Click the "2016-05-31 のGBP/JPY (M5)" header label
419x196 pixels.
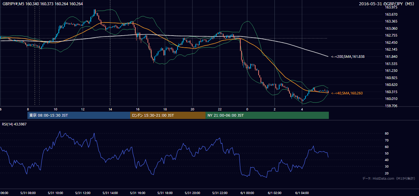click(387, 4)
